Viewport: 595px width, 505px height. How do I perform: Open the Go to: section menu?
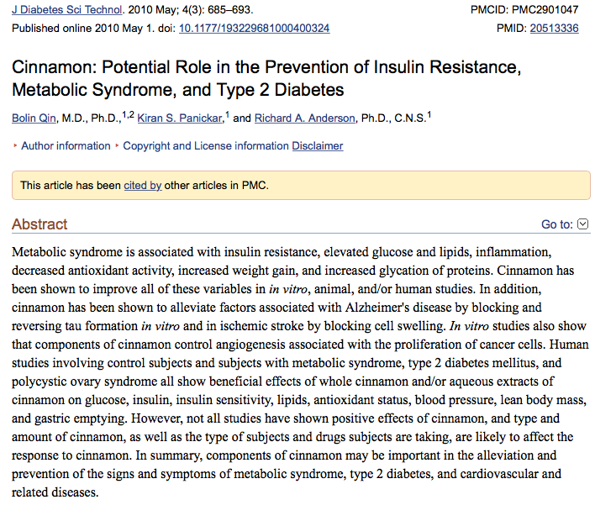click(x=557, y=224)
